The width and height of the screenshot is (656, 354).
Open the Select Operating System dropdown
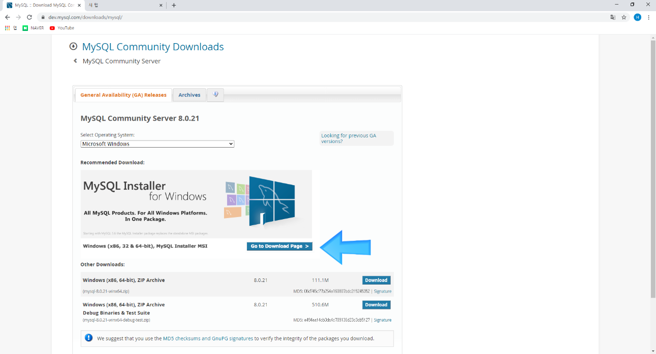tap(158, 144)
